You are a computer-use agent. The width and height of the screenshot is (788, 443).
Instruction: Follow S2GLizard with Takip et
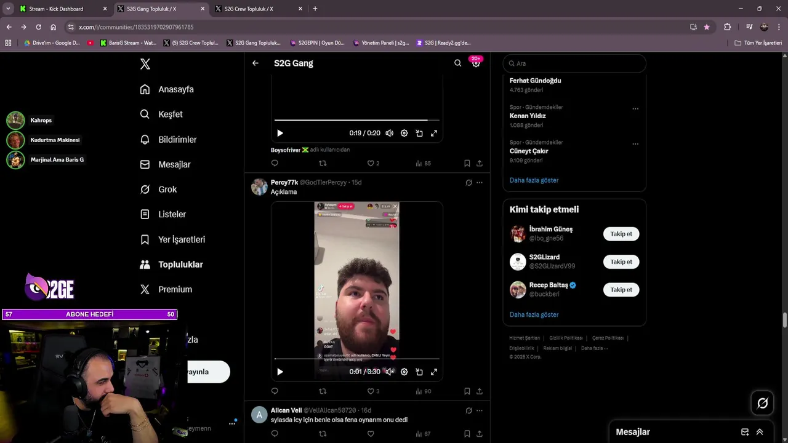pos(621,261)
